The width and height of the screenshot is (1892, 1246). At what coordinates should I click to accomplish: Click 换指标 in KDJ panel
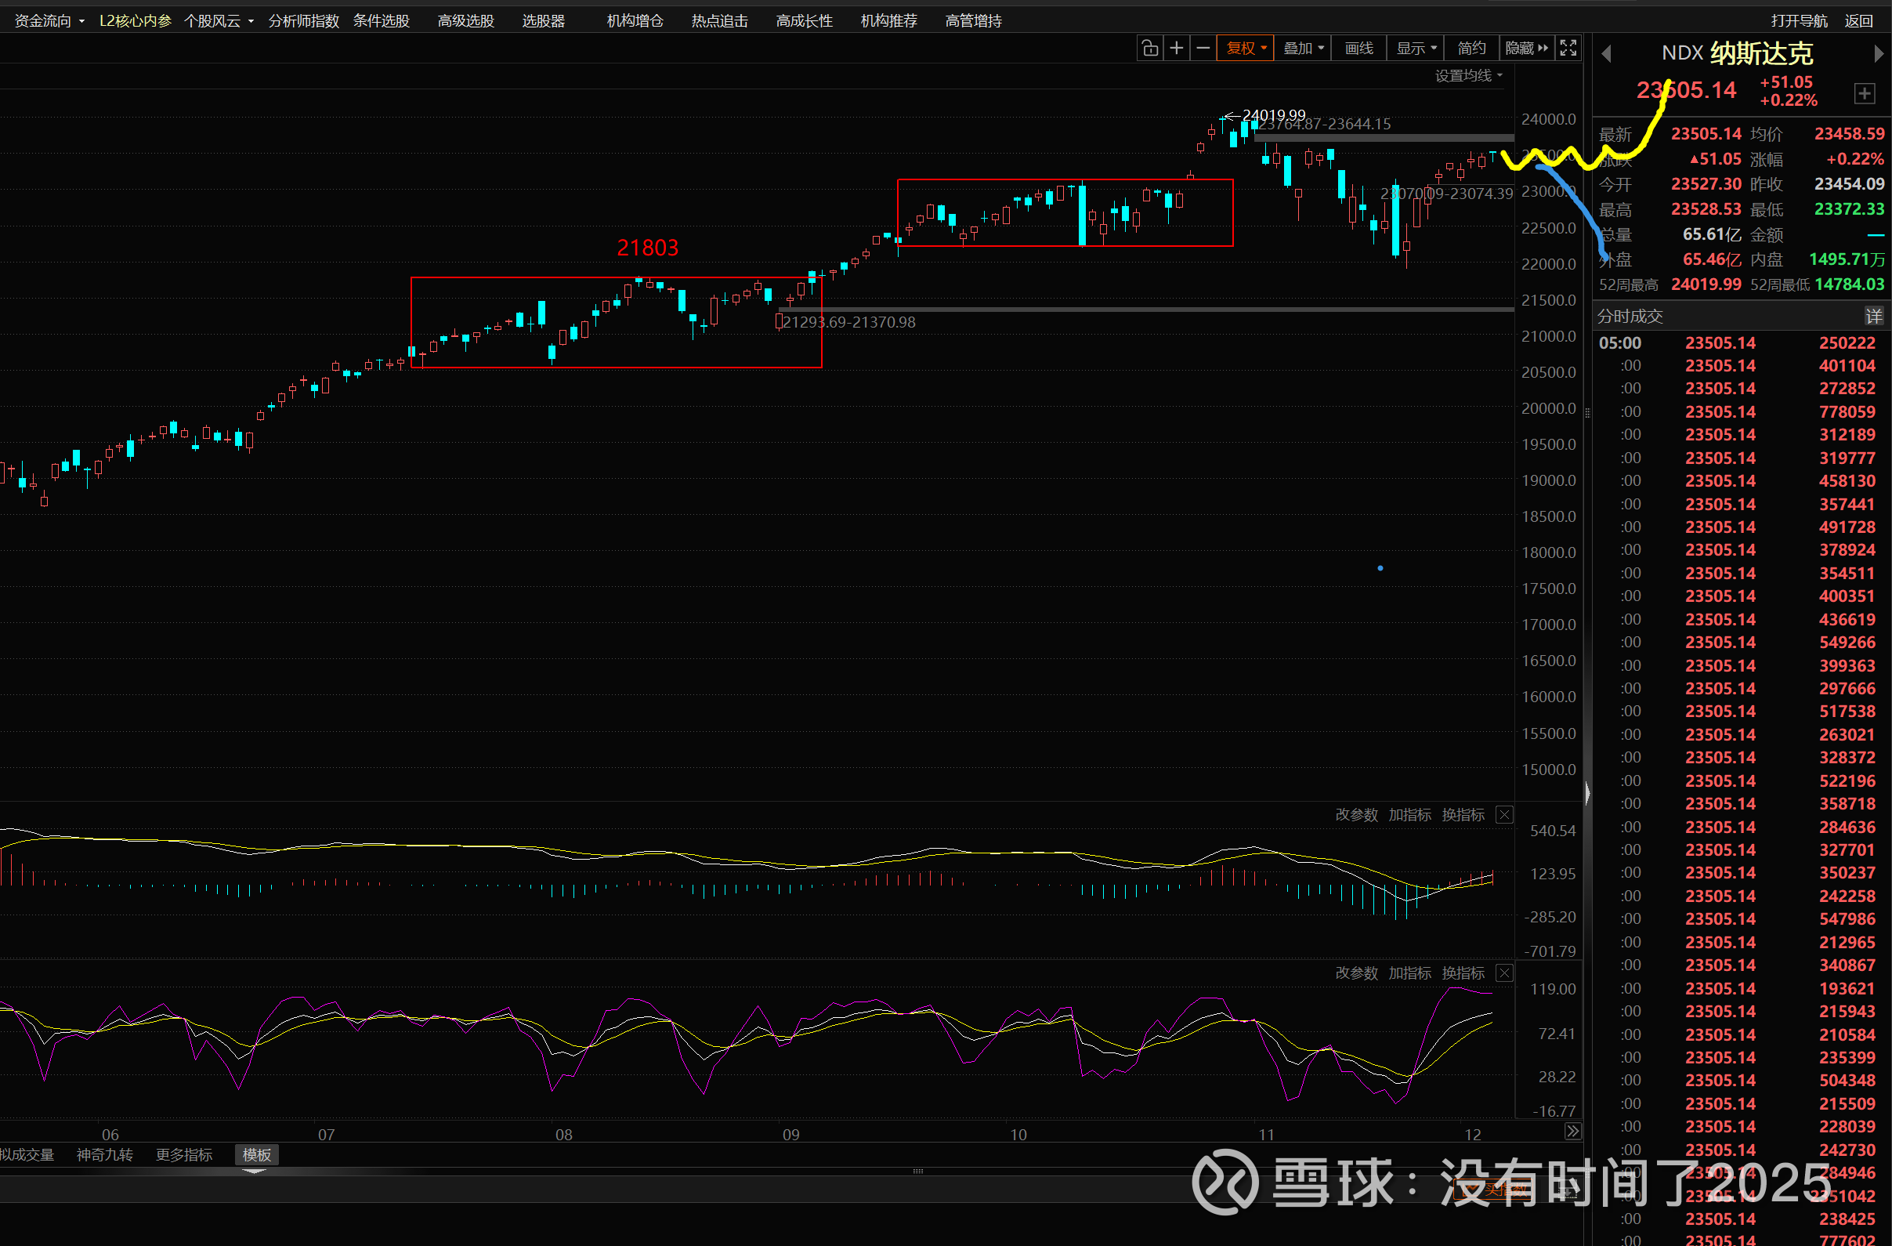click(x=1463, y=973)
